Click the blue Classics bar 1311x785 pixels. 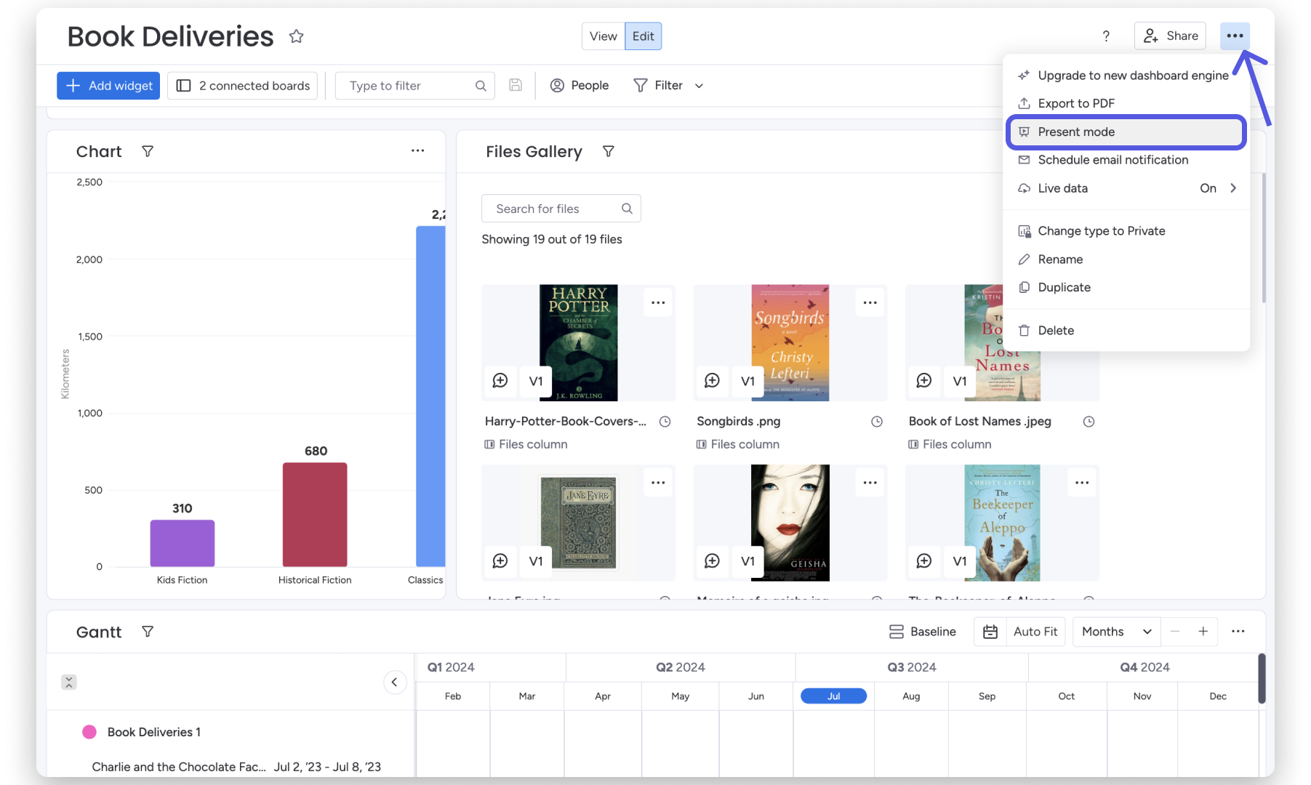pyautogui.click(x=430, y=396)
